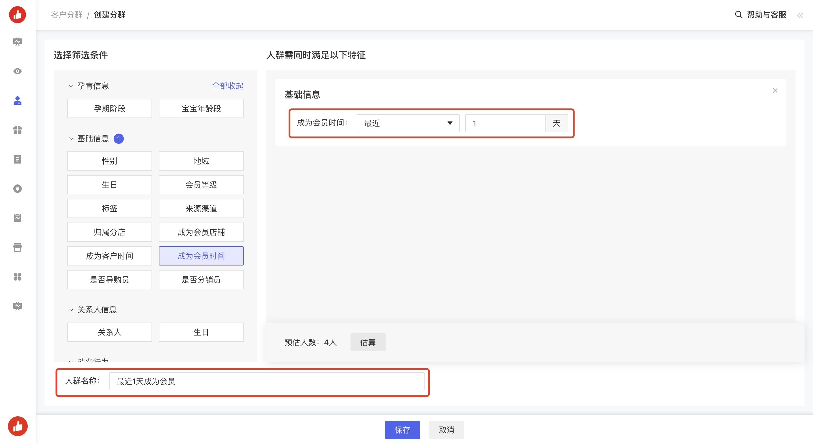Collapse the 孕育信息 section
The height and width of the screenshot is (444, 813).
coord(71,86)
